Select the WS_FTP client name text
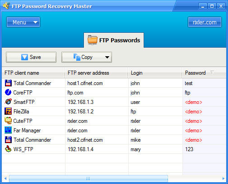The height and width of the screenshot is (184, 228). [x=23, y=149]
